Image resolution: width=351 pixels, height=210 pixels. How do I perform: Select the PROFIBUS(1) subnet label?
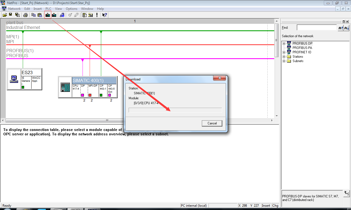(20, 51)
